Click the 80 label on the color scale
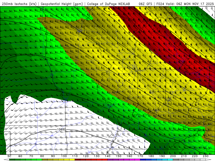The width and height of the screenshot is (215, 161). pyautogui.click(x=42, y=156)
